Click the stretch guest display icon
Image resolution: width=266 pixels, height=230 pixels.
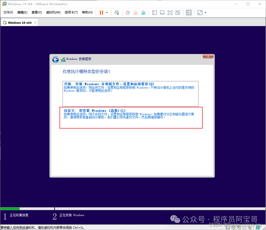[200, 13]
